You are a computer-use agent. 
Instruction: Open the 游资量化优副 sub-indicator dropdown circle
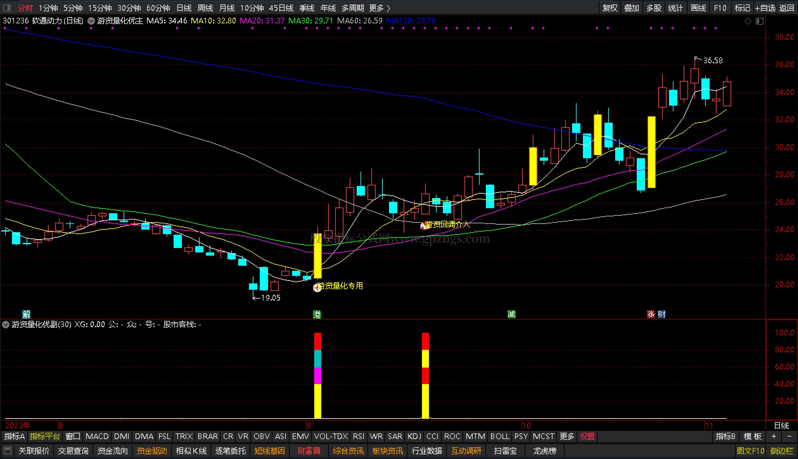tap(6, 324)
